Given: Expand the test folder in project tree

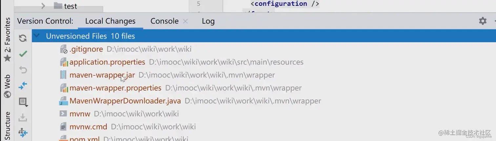Looking at the screenshot, I should click(43, 6).
